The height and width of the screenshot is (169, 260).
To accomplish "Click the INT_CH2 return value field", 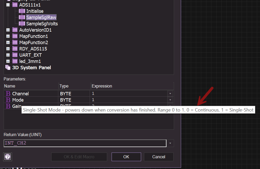I will tap(85, 143).
